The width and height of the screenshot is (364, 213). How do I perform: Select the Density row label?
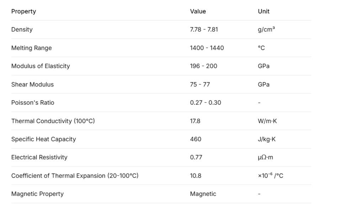(x=22, y=29)
